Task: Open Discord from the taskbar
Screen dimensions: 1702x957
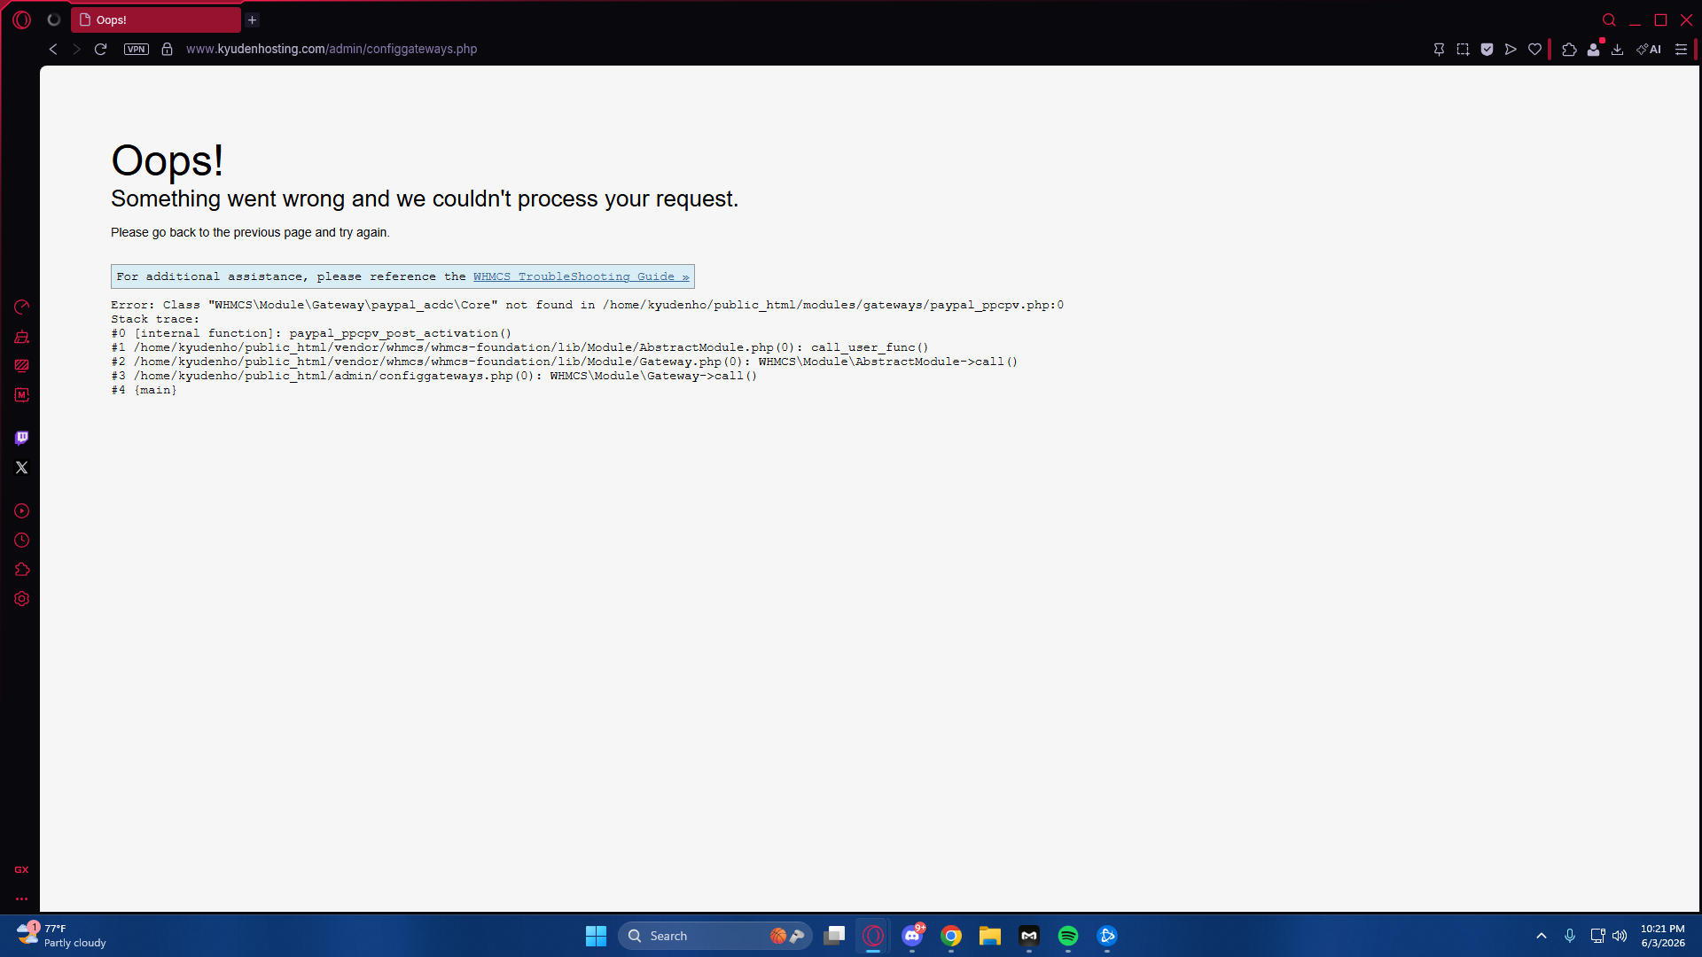Action: (912, 936)
